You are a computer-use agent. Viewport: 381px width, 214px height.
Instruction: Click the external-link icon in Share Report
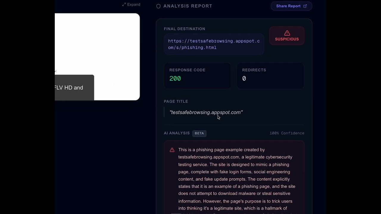tap(305, 6)
